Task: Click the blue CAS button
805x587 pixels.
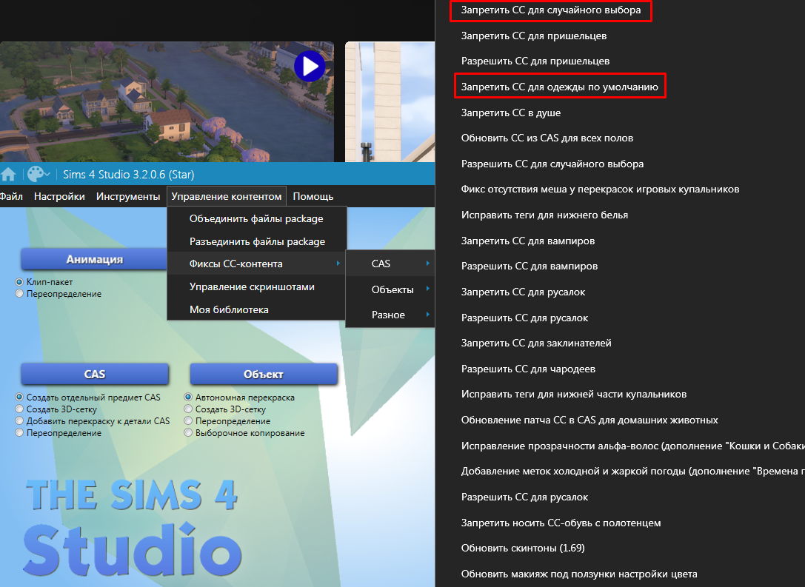Action: pyautogui.click(x=95, y=374)
